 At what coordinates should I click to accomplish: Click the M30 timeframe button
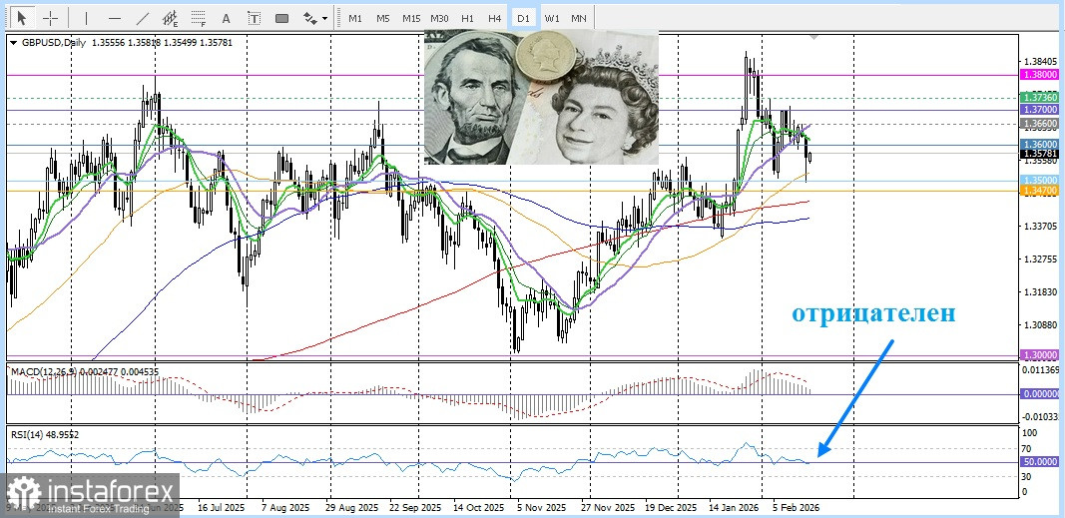click(x=439, y=18)
